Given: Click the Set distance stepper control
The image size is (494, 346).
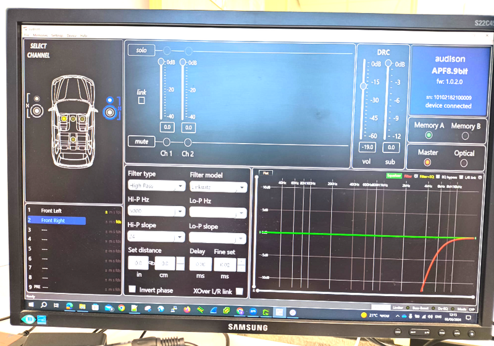Looking at the screenshot, I should [x=180, y=263].
